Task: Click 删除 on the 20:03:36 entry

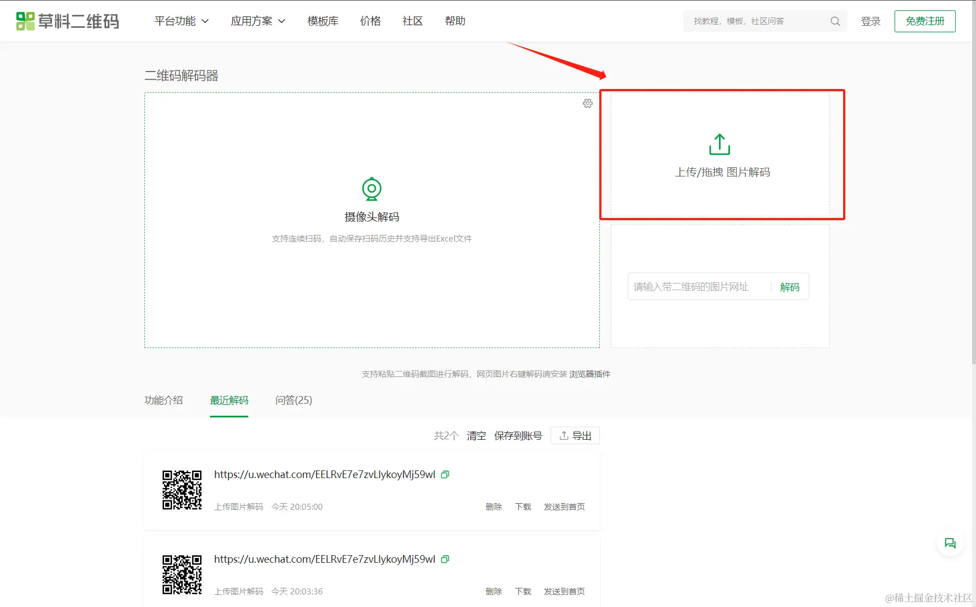Action: coord(494,592)
